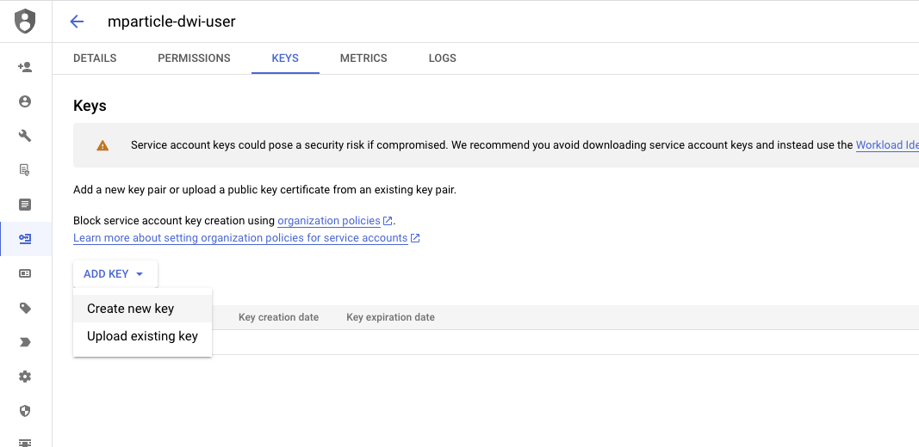Open the Settings gear sidebar icon

(x=25, y=377)
